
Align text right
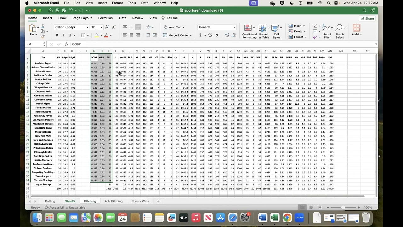point(138,35)
